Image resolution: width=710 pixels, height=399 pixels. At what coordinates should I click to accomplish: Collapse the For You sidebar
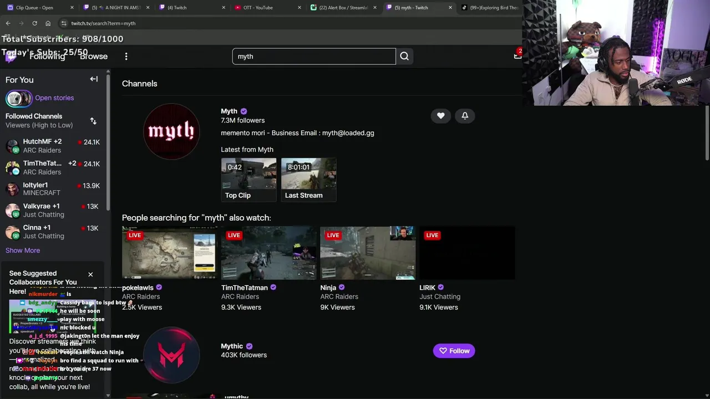coord(94,79)
